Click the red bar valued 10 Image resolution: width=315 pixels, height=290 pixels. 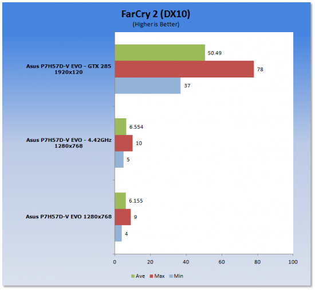coord(124,143)
